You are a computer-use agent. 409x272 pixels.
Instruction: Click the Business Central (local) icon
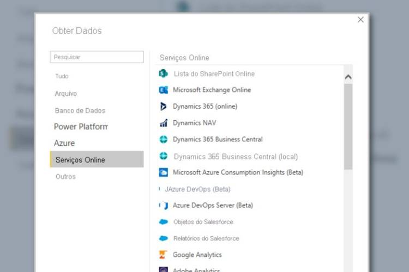click(163, 156)
